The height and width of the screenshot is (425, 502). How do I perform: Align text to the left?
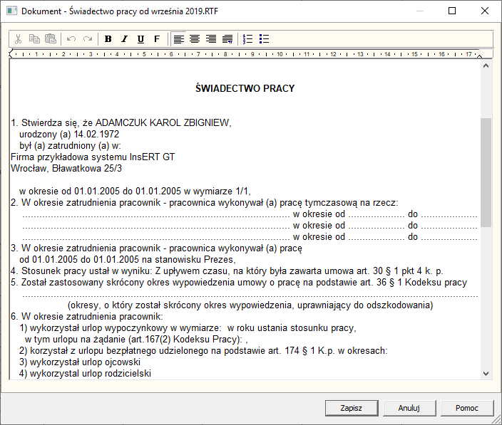[179, 39]
